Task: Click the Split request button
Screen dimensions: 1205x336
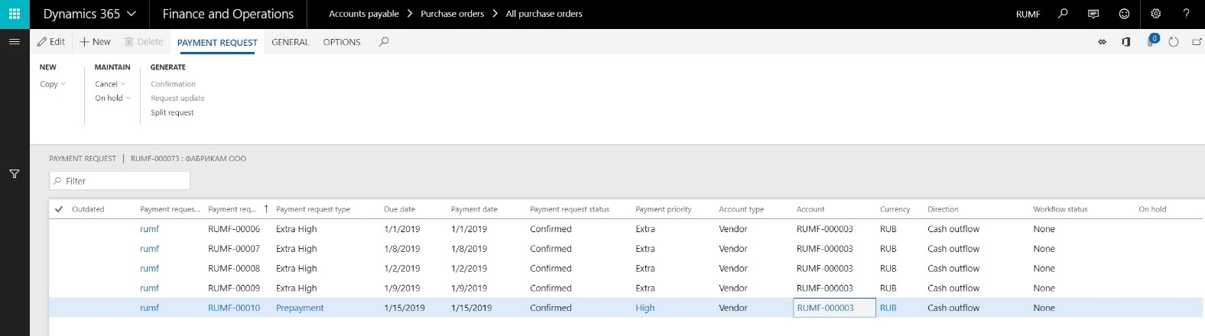Action: [172, 112]
